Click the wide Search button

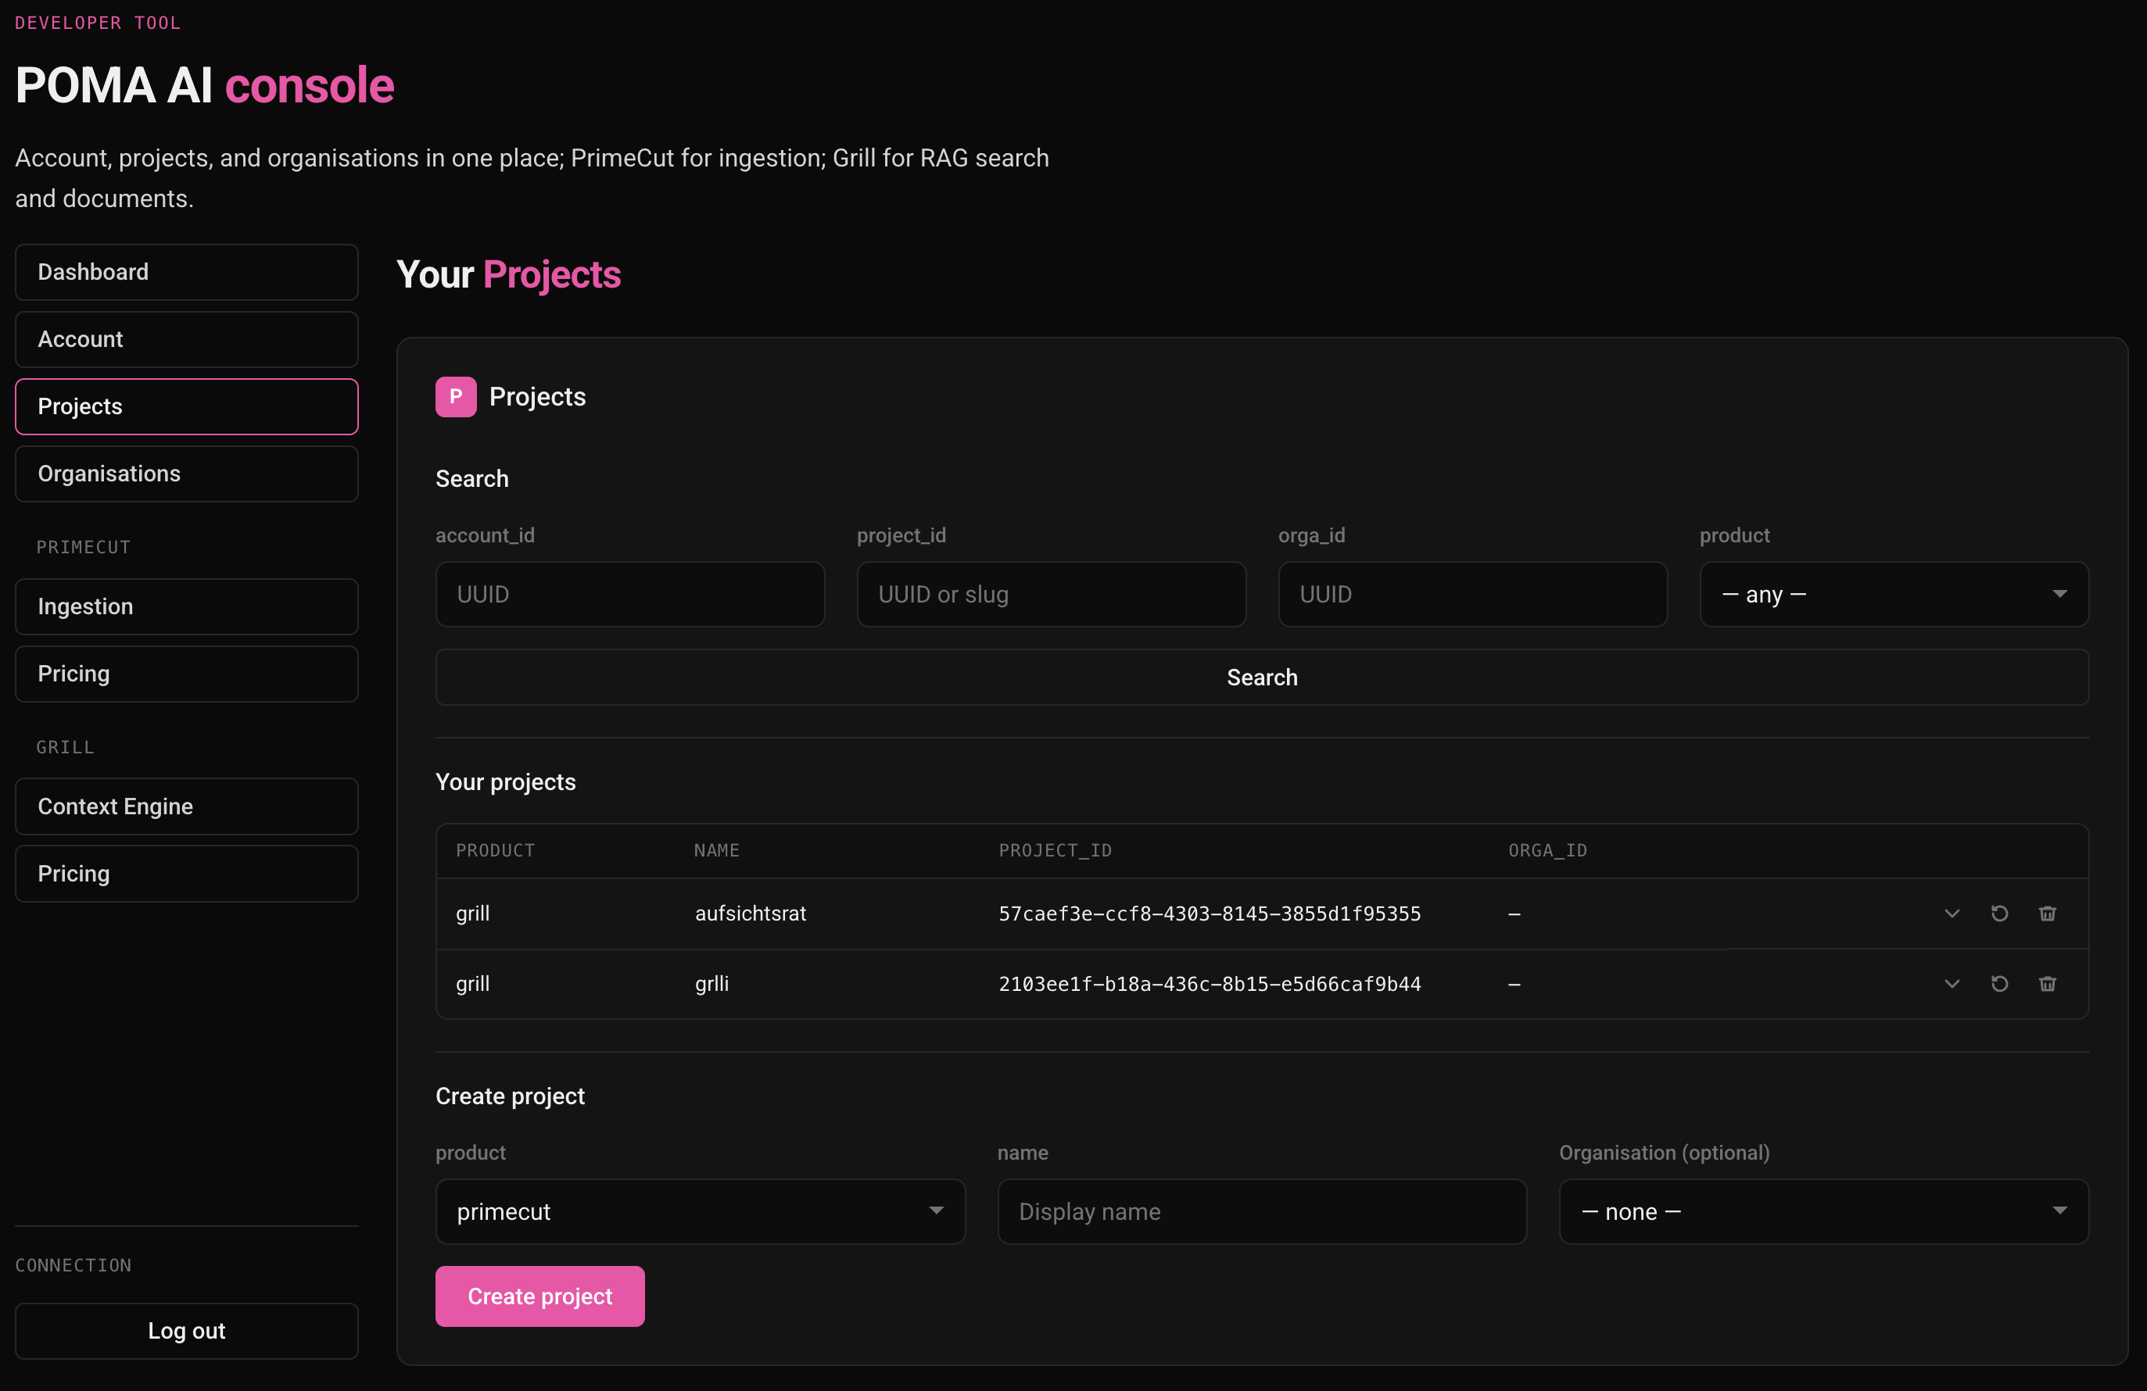click(1262, 677)
